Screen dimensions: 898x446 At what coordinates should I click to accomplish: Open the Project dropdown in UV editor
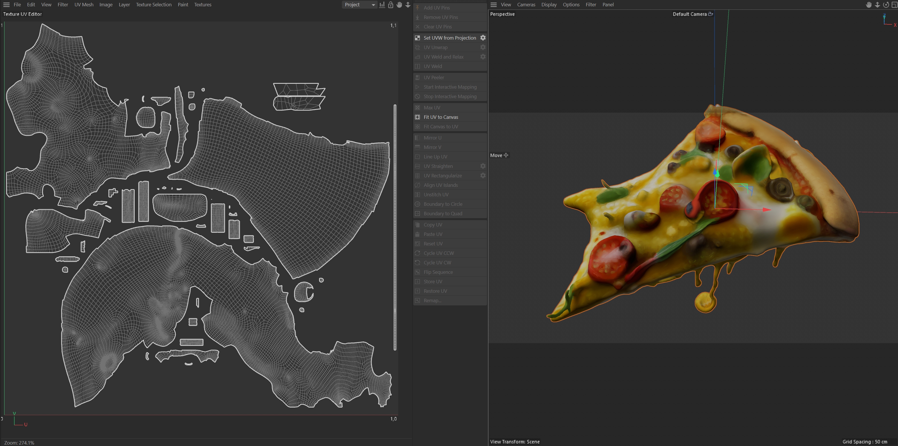[x=360, y=5]
